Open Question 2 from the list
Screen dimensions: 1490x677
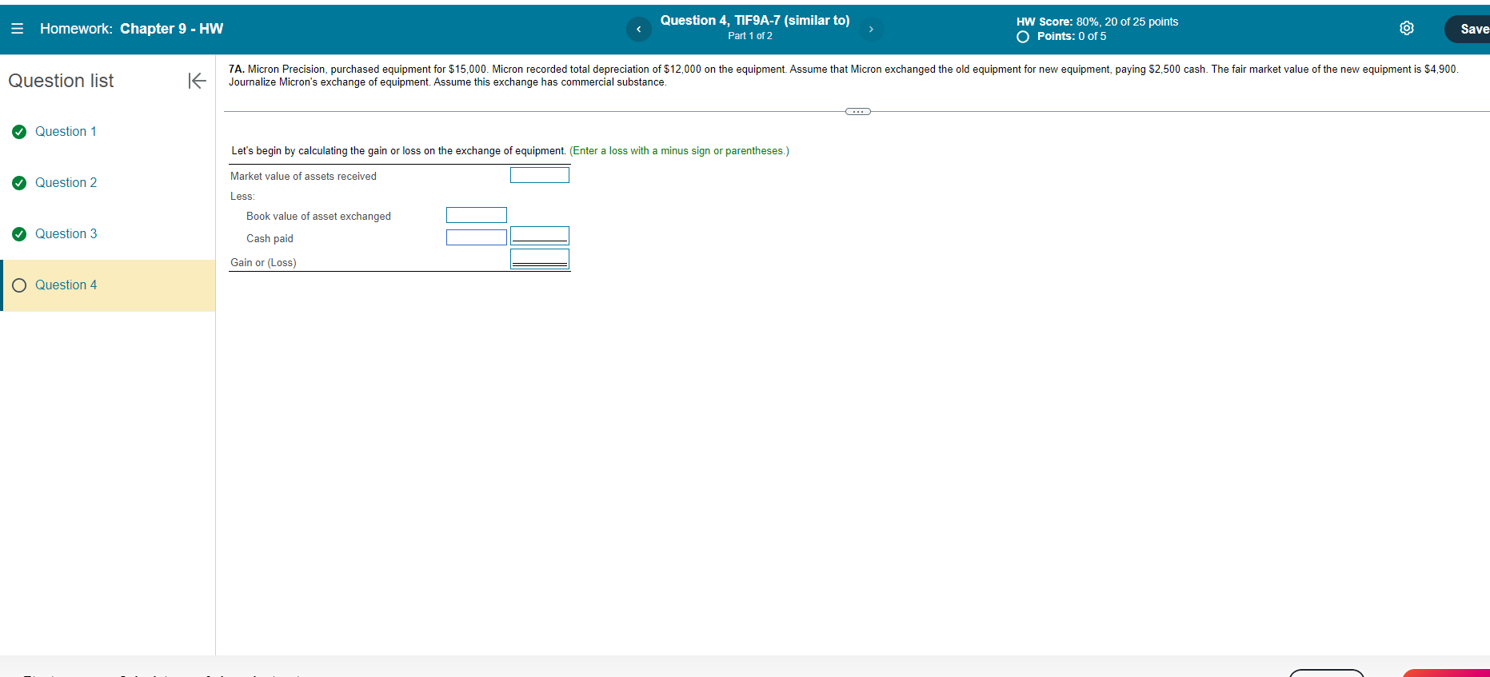[x=66, y=183]
